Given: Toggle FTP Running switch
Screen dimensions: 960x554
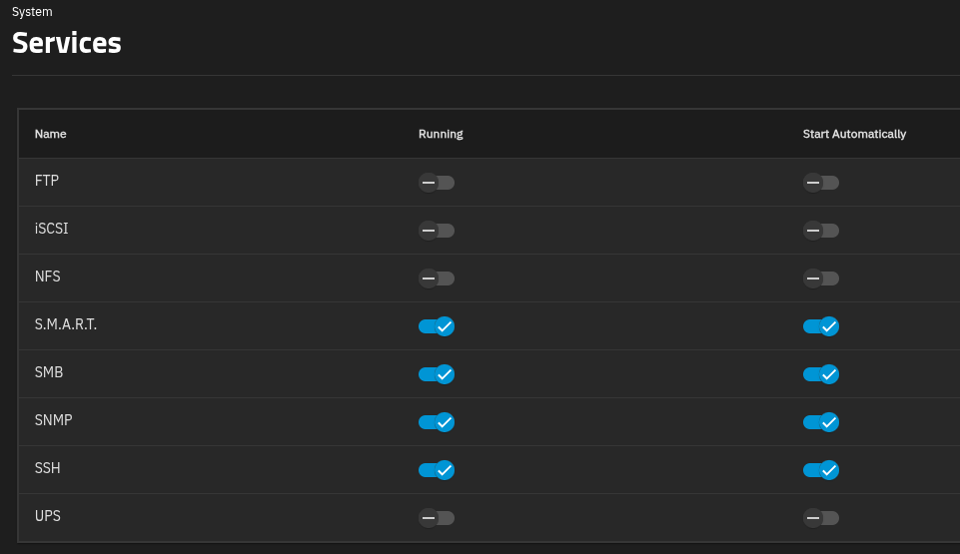Looking at the screenshot, I should coord(437,183).
